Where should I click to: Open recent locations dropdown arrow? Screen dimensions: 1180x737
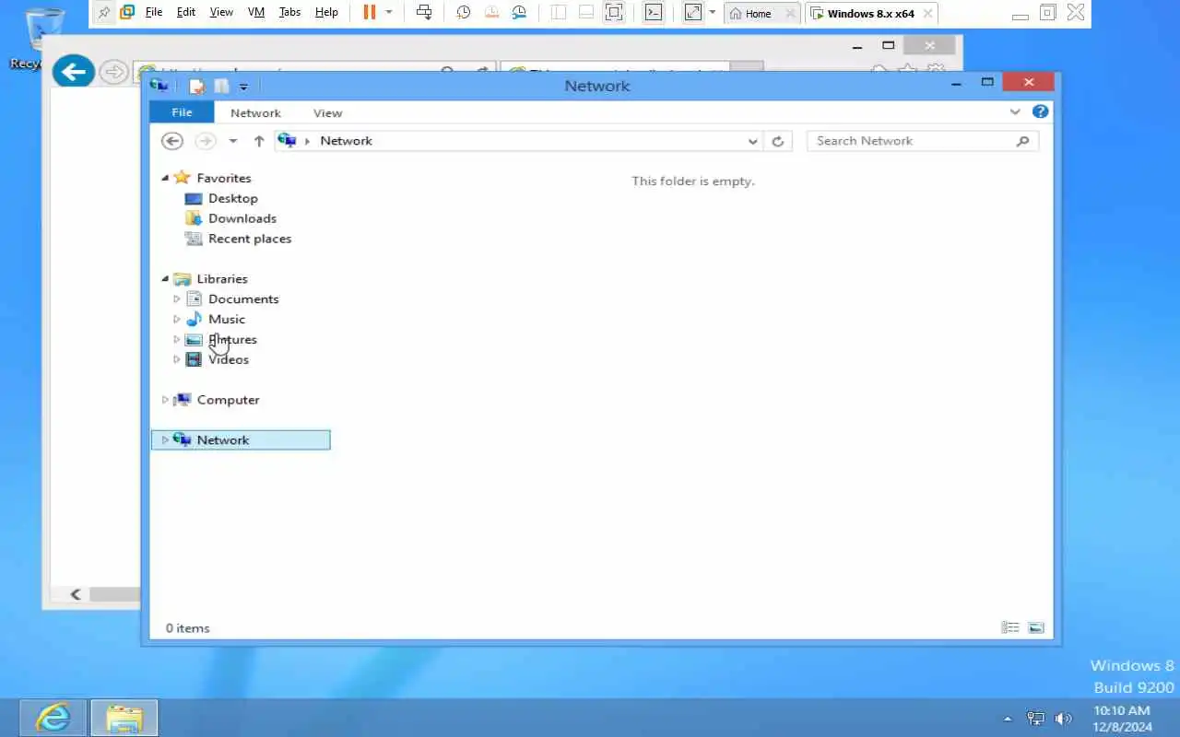pyautogui.click(x=233, y=141)
